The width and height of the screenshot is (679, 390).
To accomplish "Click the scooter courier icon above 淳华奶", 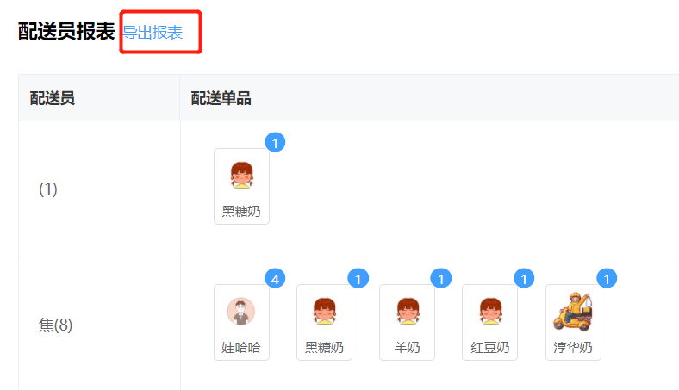I will (573, 311).
